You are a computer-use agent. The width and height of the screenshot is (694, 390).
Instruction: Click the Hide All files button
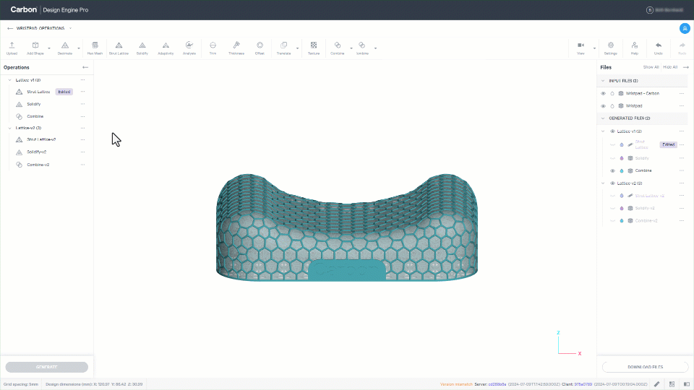(x=670, y=67)
